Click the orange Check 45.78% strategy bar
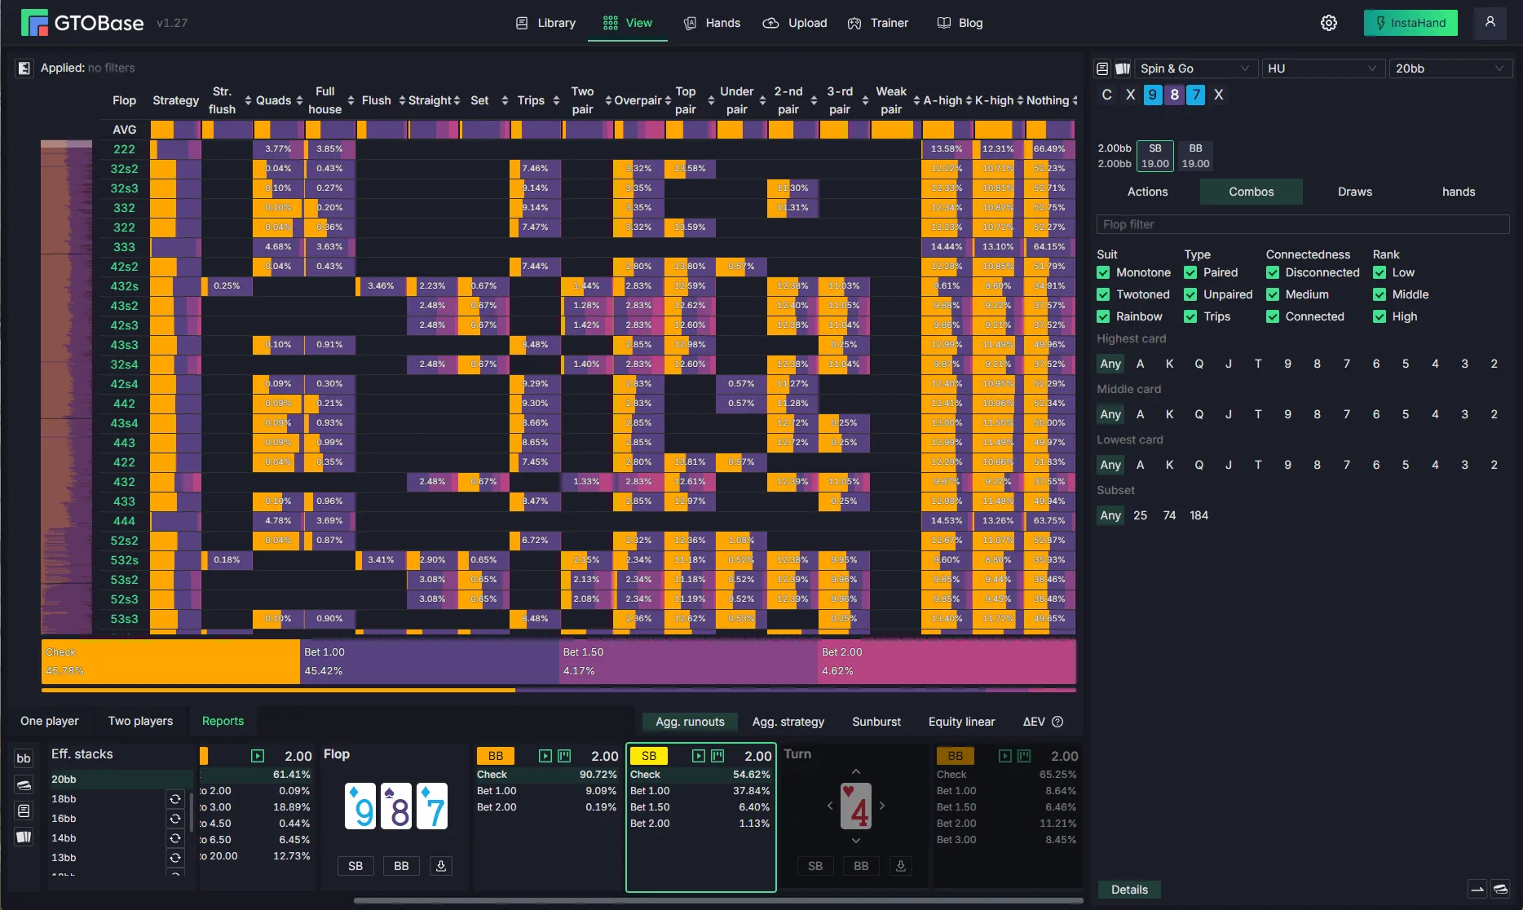Screen dimensions: 1523x910 point(170,661)
